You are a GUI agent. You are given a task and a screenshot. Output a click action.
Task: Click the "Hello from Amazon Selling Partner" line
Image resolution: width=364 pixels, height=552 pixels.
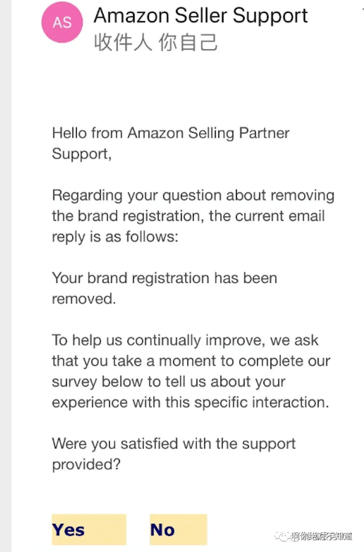pos(170,133)
